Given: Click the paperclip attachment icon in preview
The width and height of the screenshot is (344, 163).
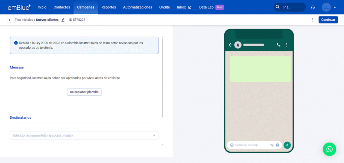Looking at the screenshot, I should 272,145.
